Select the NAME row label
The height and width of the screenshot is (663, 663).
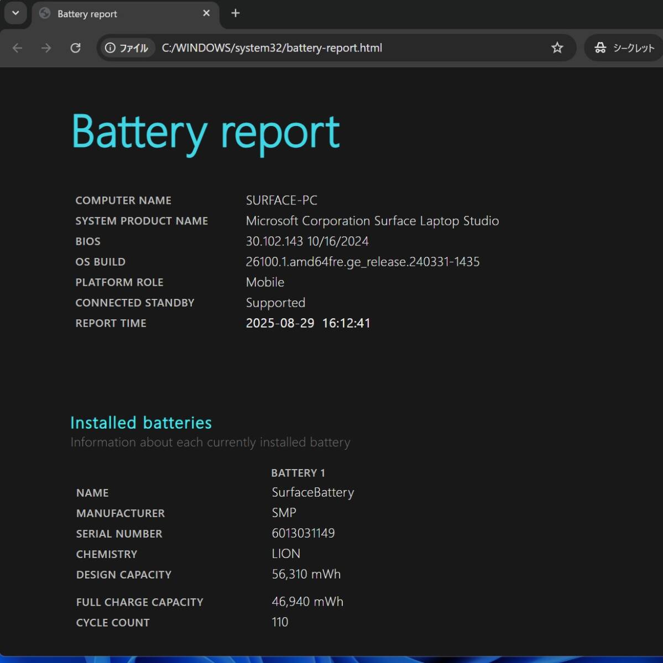point(92,493)
